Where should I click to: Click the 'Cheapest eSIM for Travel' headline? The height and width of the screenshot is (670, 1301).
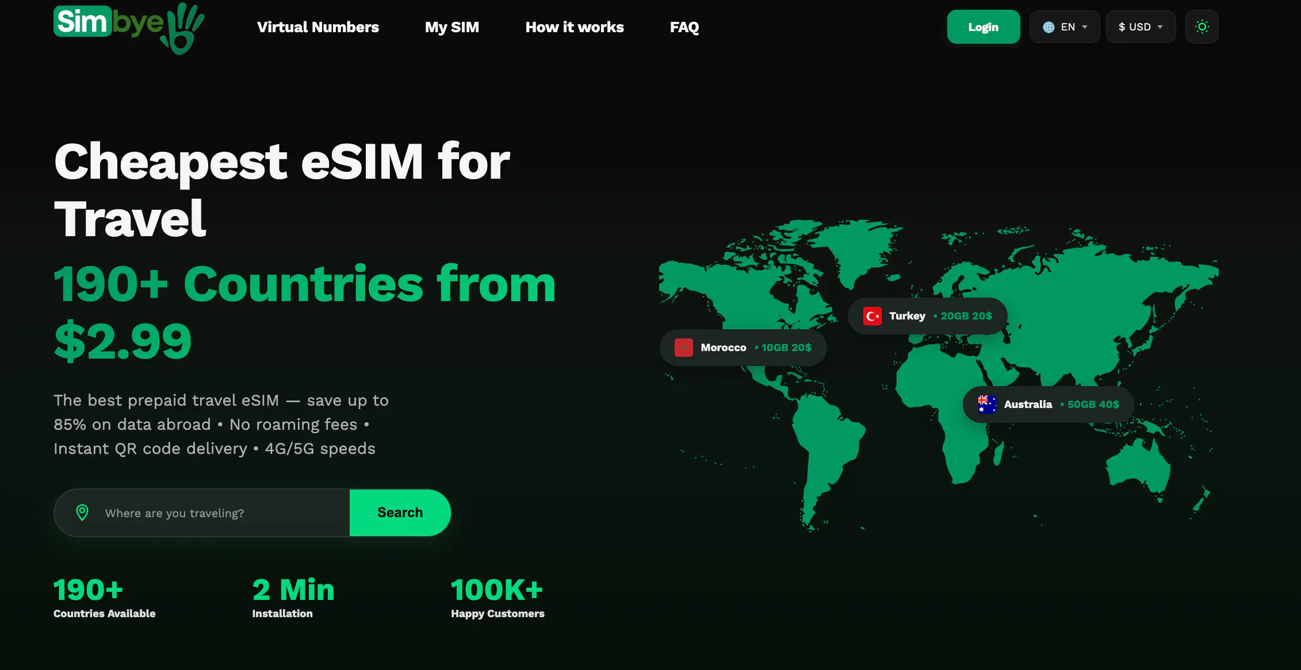pyautogui.click(x=282, y=190)
